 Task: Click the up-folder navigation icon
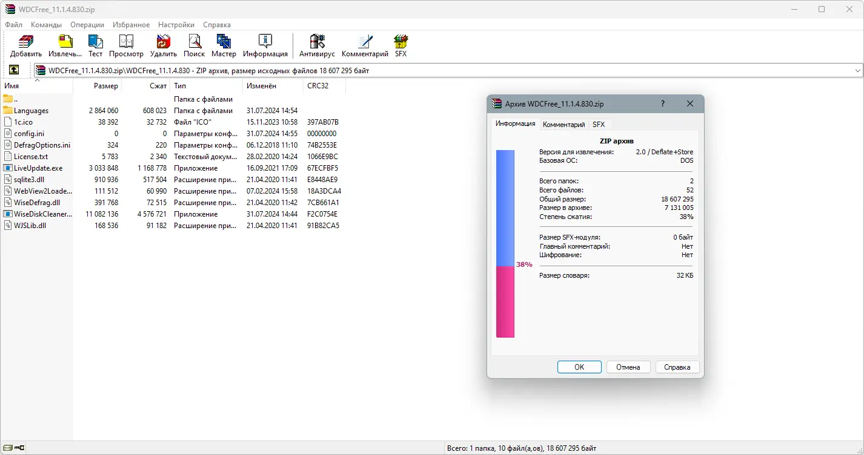click(x=13, y=70)
